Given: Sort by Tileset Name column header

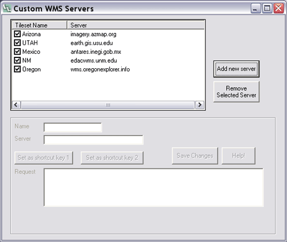Looking at the screenshot, I should [40, 25].
